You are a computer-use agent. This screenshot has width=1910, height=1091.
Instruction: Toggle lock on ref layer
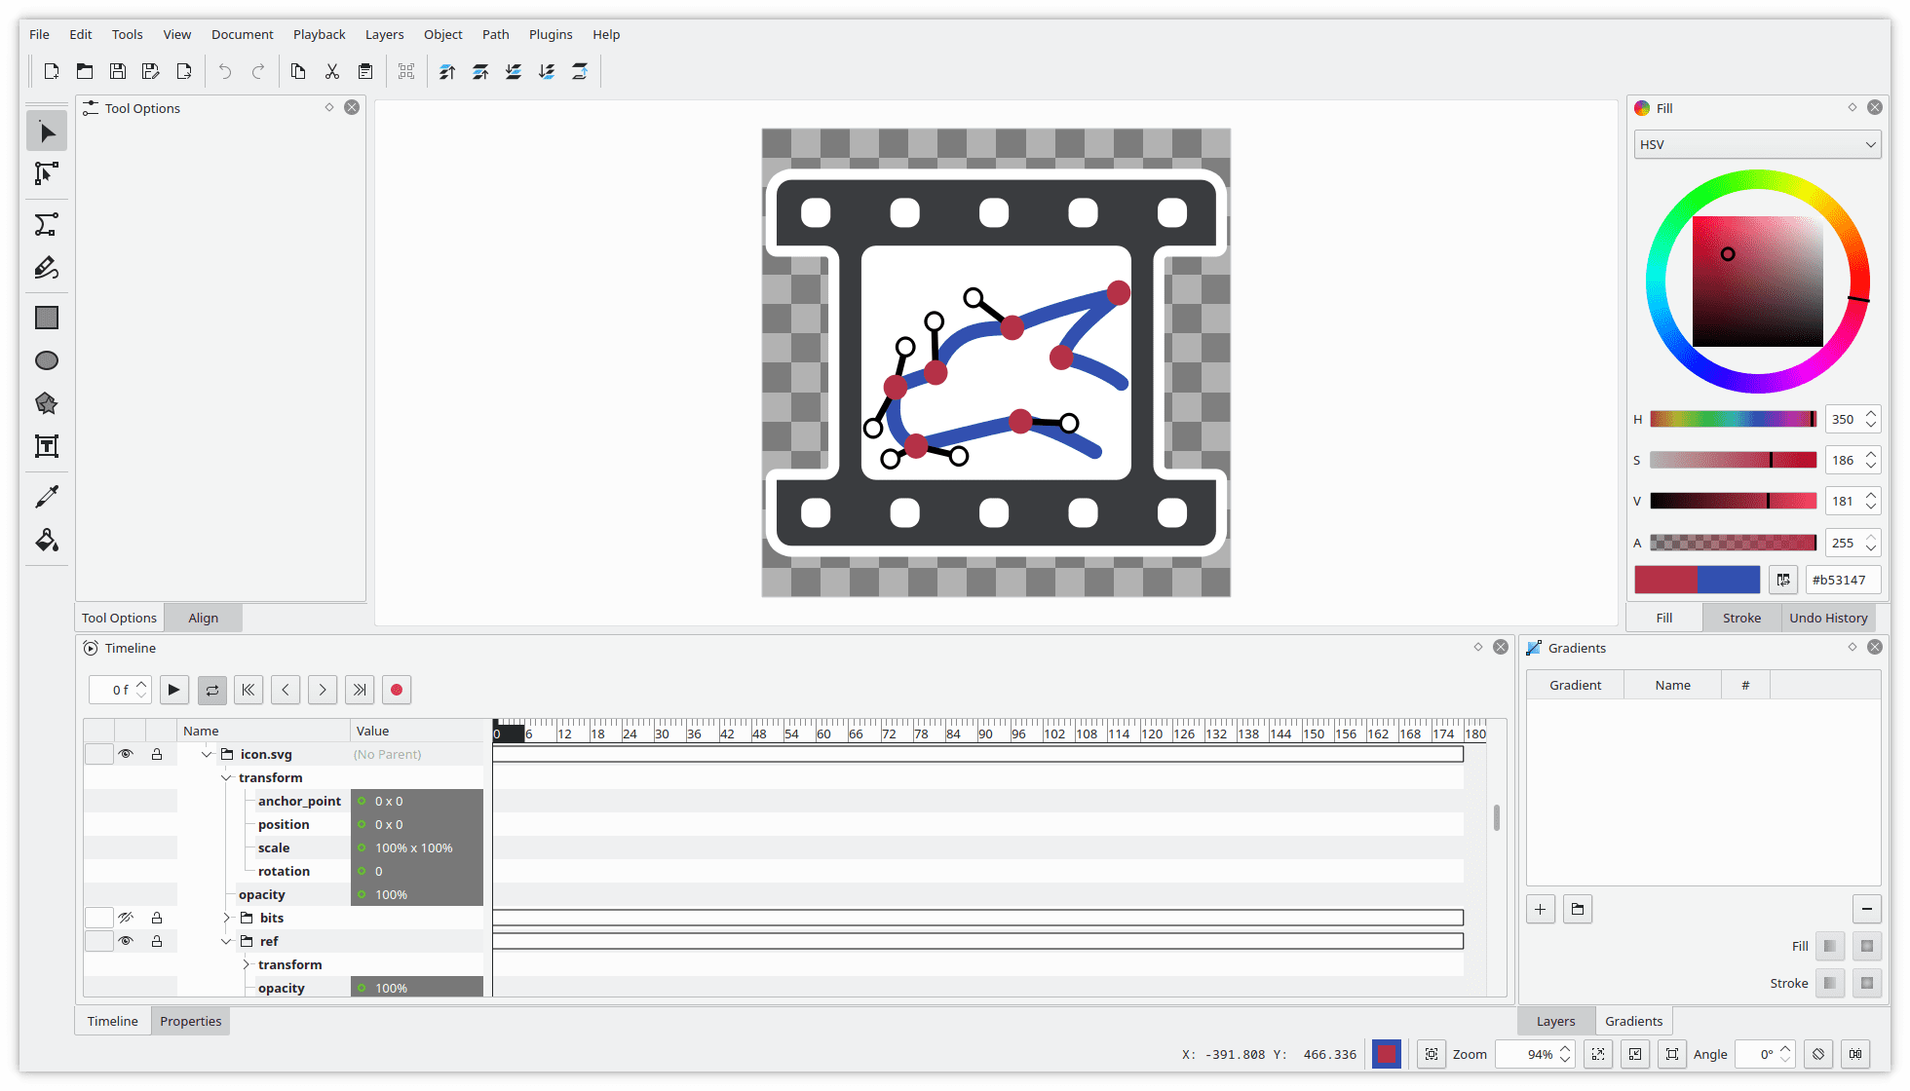[156, 940]
